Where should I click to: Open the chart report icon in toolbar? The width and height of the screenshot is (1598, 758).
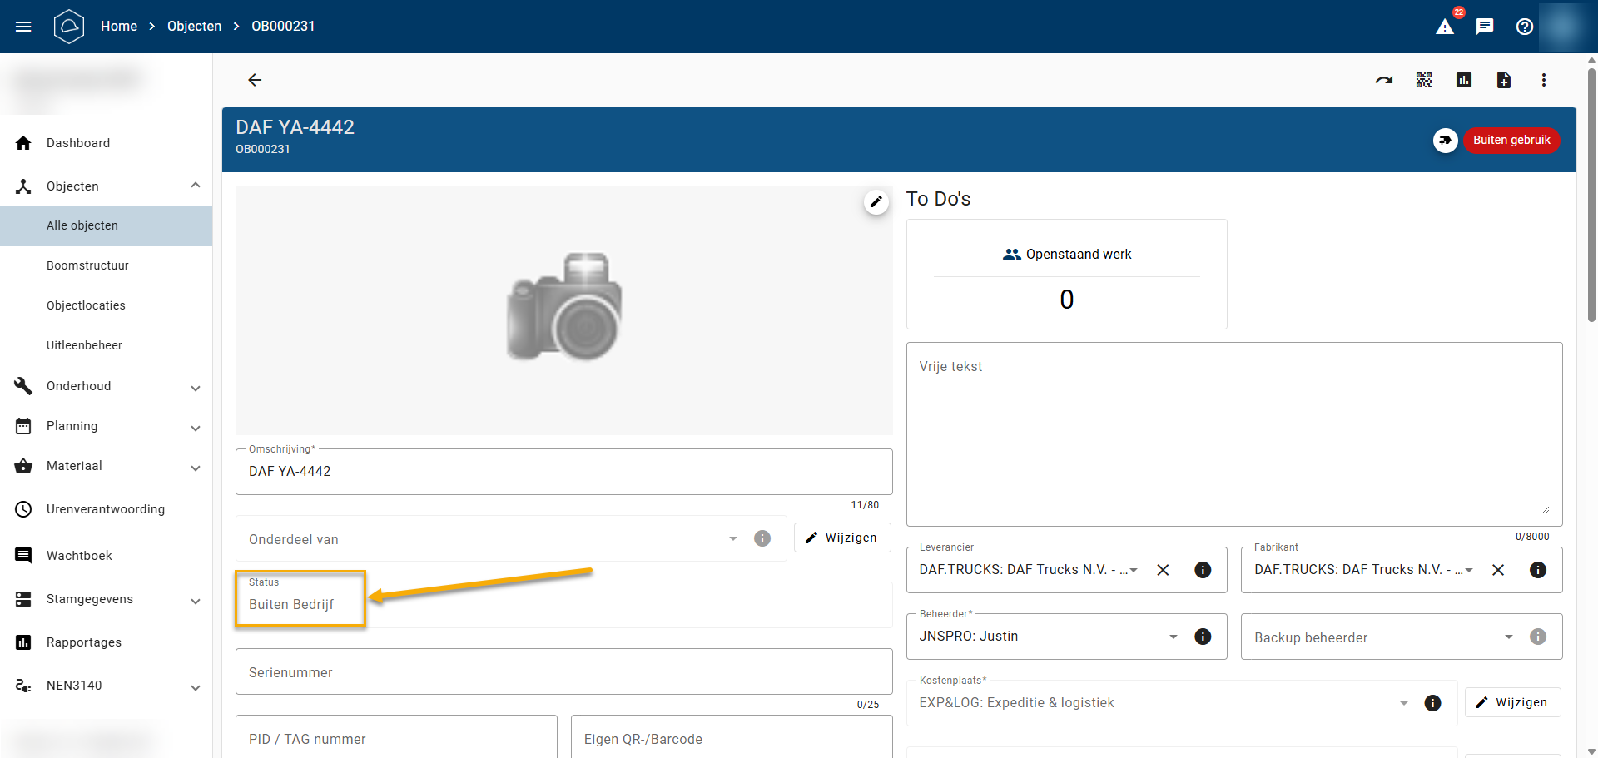click(1464, 80)
